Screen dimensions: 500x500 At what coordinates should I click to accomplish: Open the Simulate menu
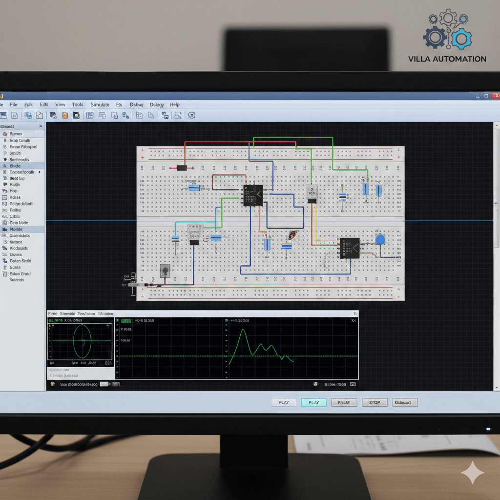pyautogui.click(x=100, y=104)
